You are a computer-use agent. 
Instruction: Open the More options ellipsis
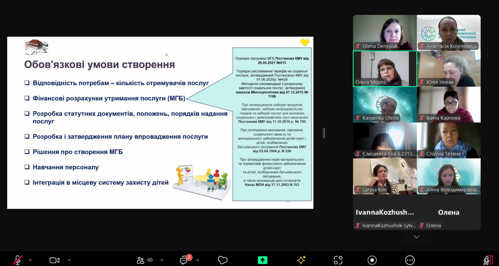[410, 260]
